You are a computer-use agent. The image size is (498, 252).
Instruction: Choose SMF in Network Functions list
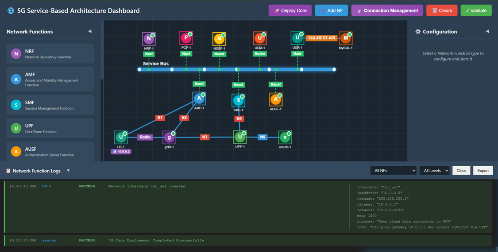50,105
